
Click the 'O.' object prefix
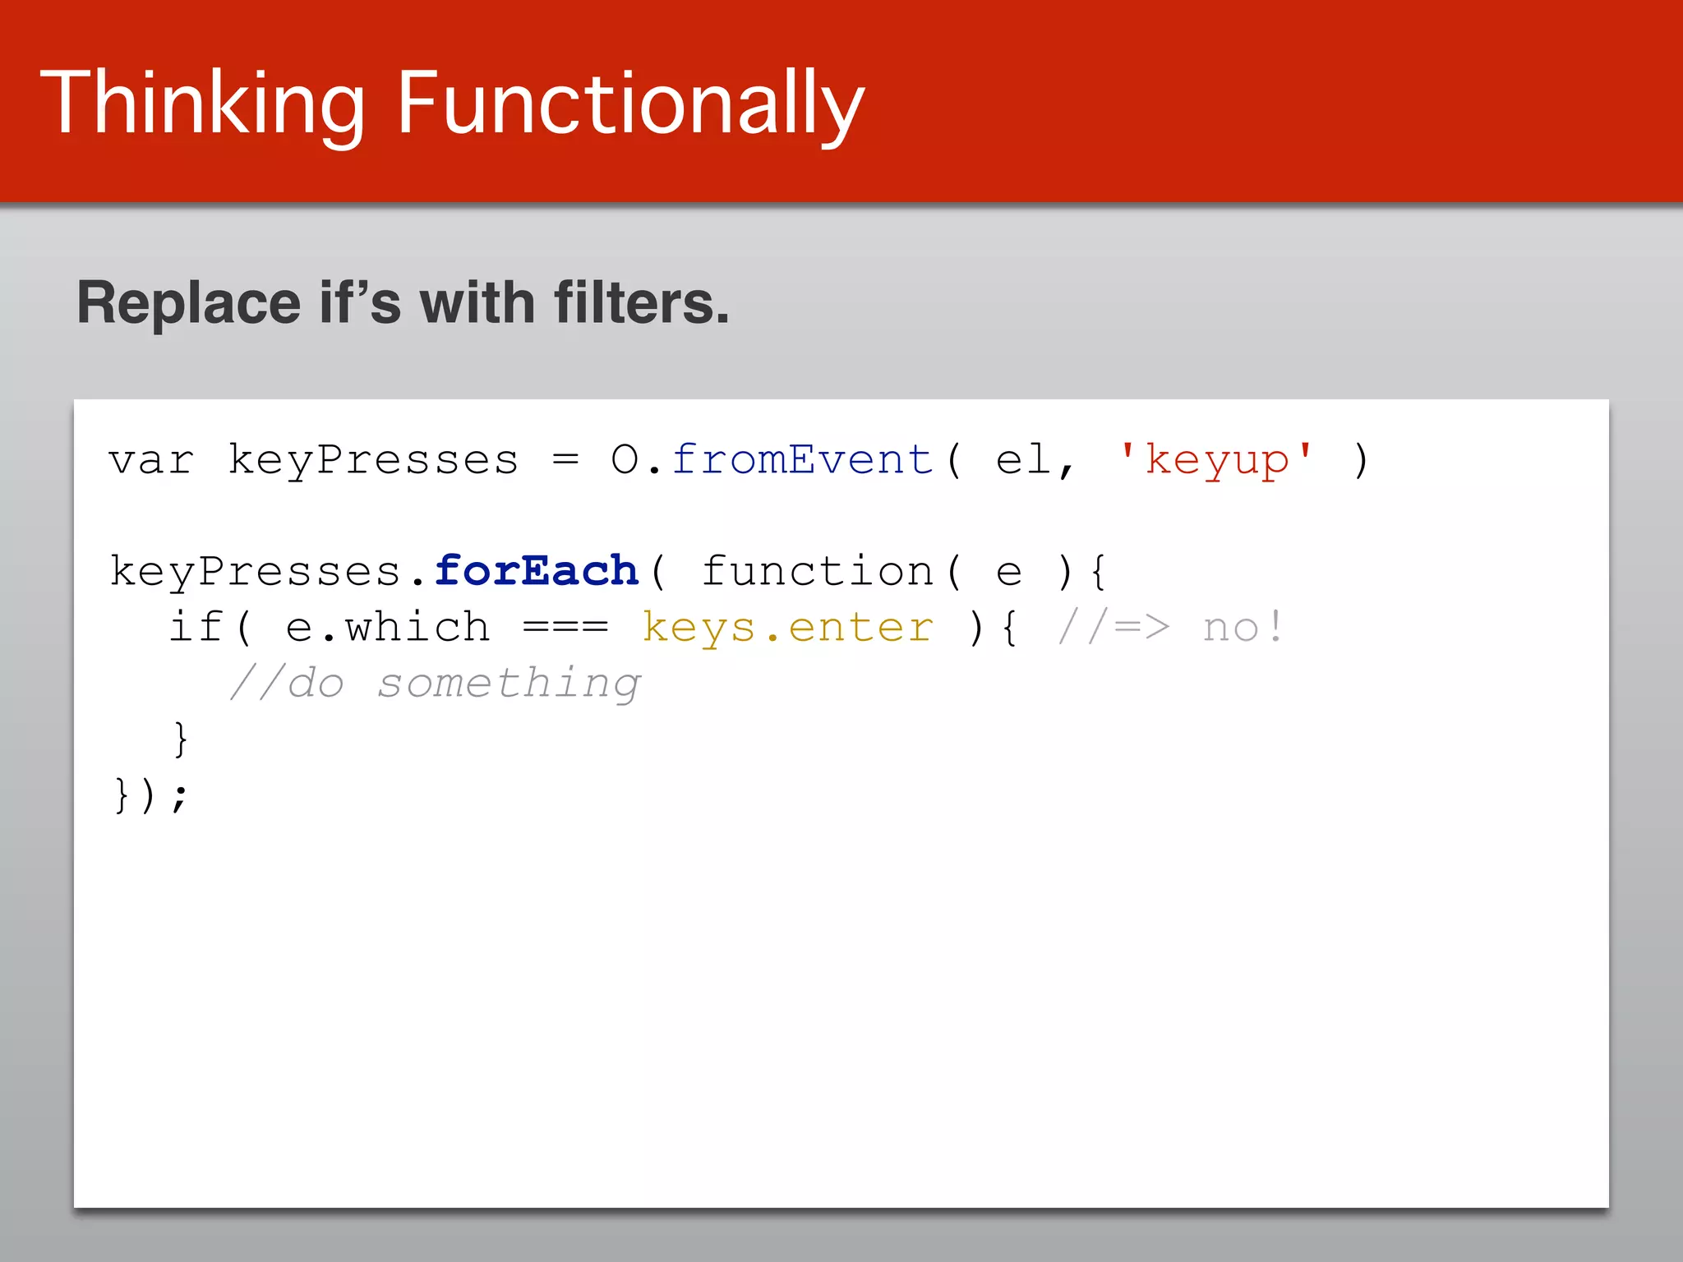pos(635,459)
